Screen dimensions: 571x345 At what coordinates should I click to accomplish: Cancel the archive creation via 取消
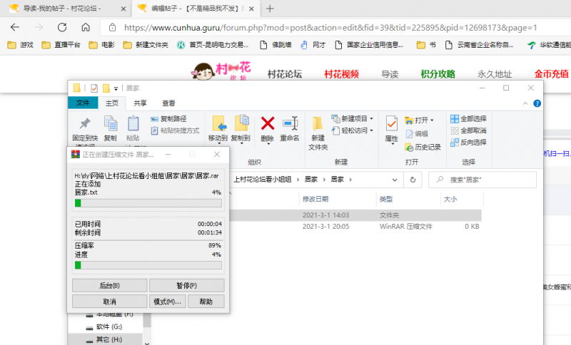(x=109, y=302)
